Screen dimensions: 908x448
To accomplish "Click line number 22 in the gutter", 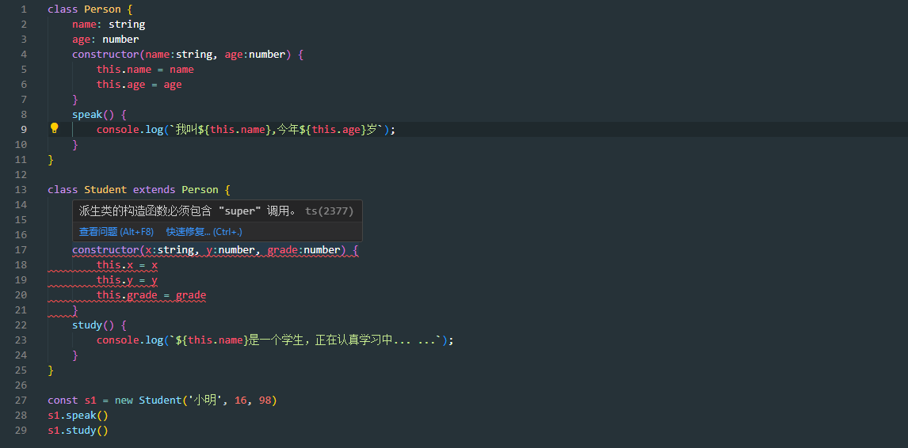I will [x=21, y=325].
